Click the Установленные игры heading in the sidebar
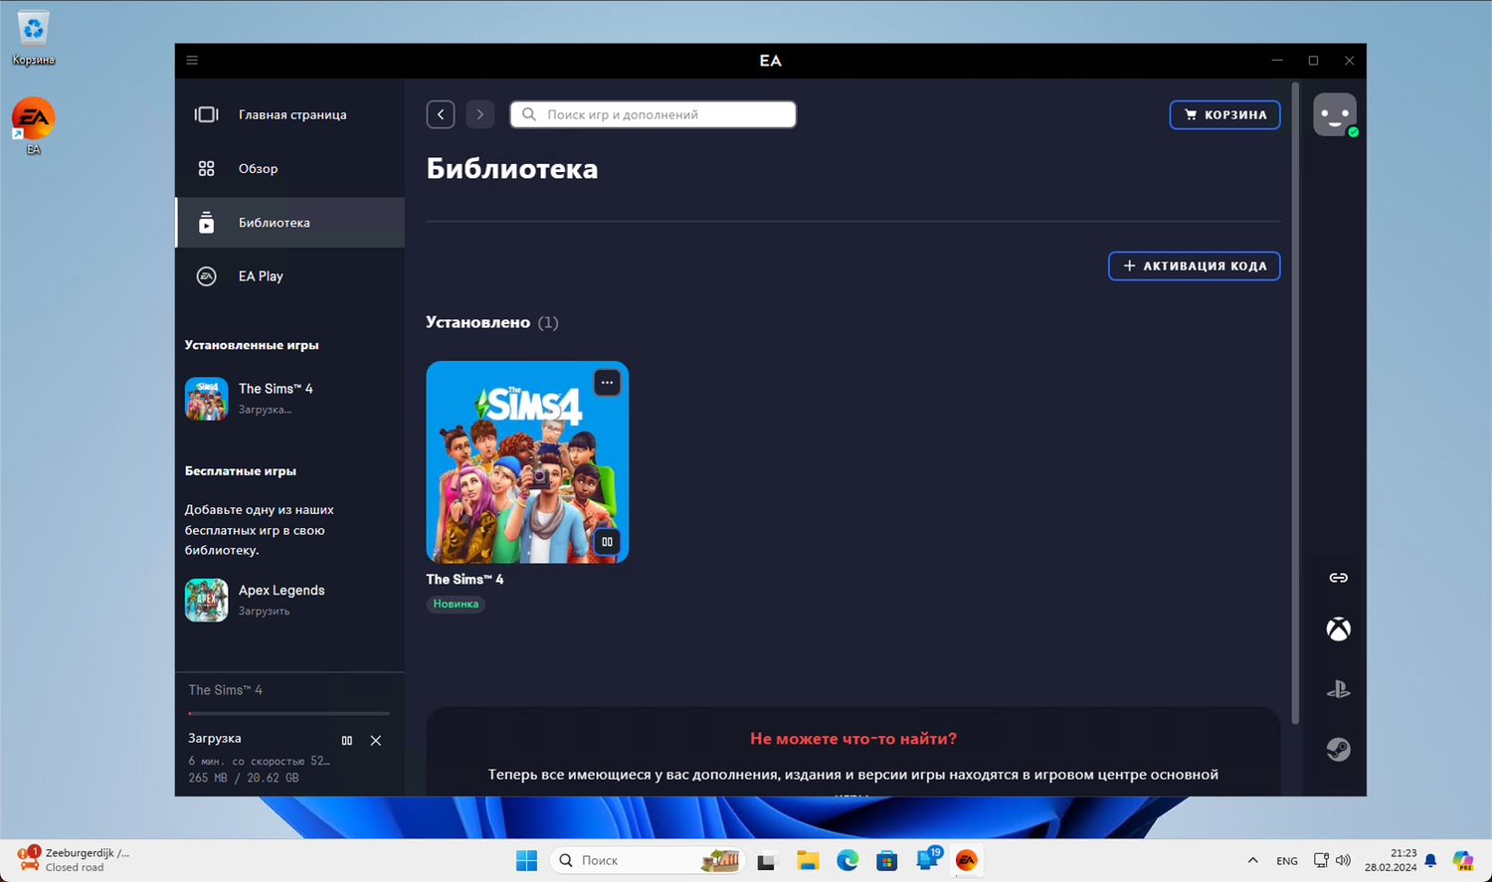This screenshot has height=882, width=1492. (252, 345)
